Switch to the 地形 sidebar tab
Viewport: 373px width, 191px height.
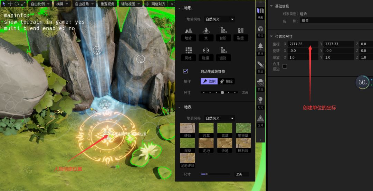(x=260, y=13)
